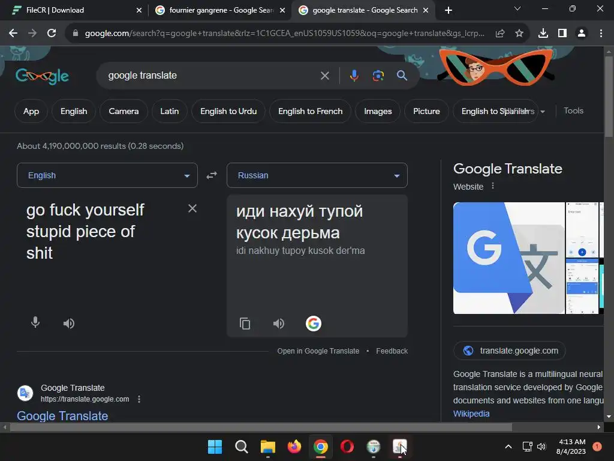Screen dimensions: 614x461
Task: Open Google Translate search result title
Action: tap(62, 415)
